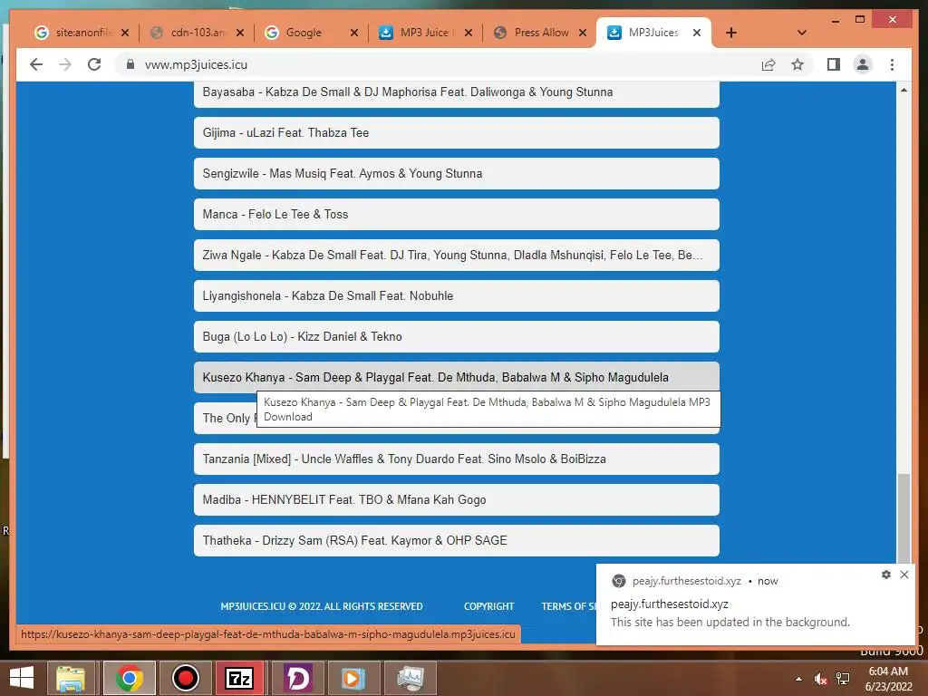Close the site:anonfile tab
Image resolution: width=928 pixels, height=696 pixels.
pos(125,33)
